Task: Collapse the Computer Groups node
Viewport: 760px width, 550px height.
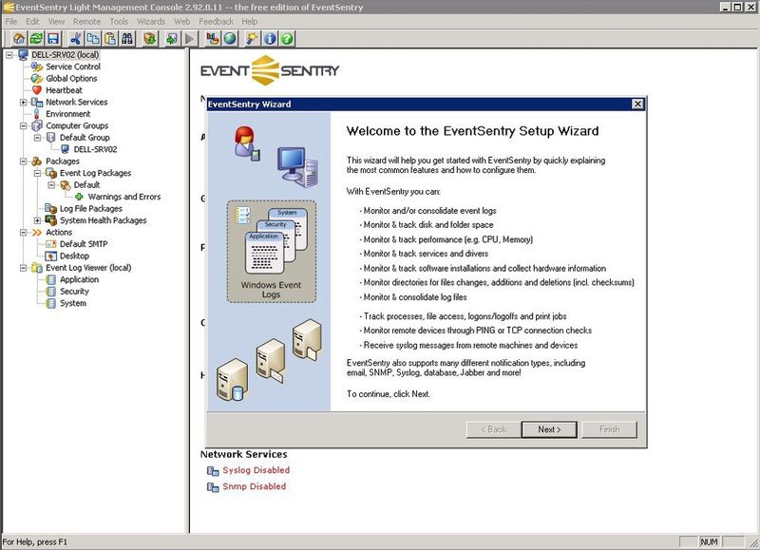Action: [x=23, y=126]
